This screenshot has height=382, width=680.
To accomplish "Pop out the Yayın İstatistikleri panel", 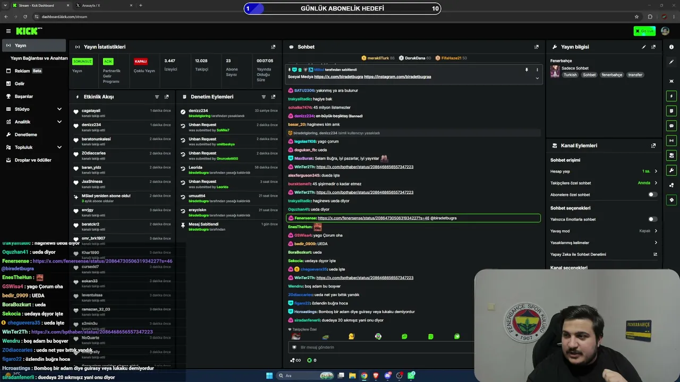I will 273,47.
